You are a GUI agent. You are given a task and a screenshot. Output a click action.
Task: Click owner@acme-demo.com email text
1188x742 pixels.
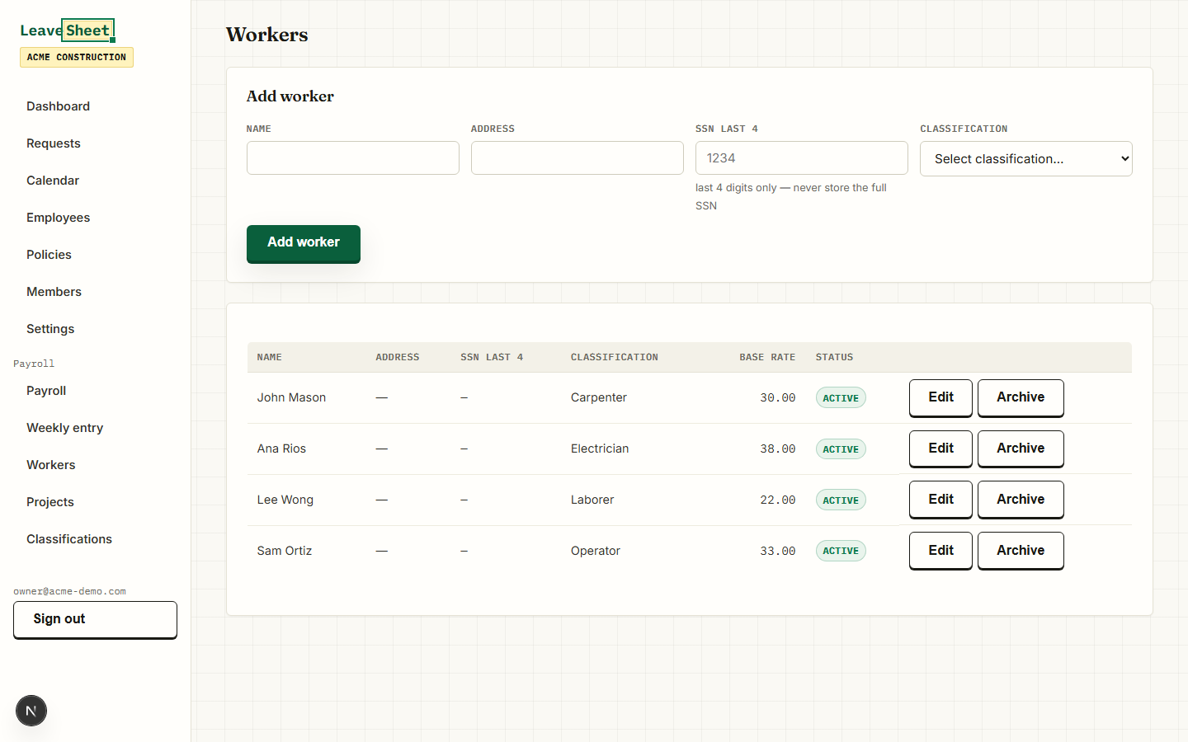tap(69, 591)
